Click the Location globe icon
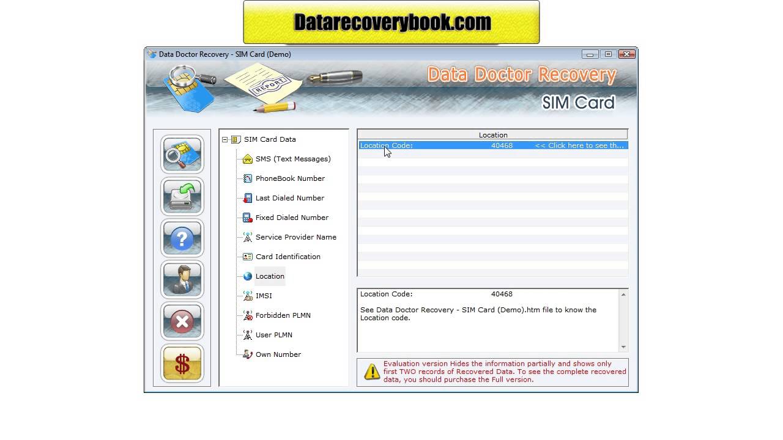Screen dimensions: 783x440 pyautogui.click(x=248, y=276)
